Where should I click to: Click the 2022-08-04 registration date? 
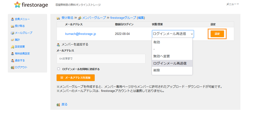click(x=122, y=34)
